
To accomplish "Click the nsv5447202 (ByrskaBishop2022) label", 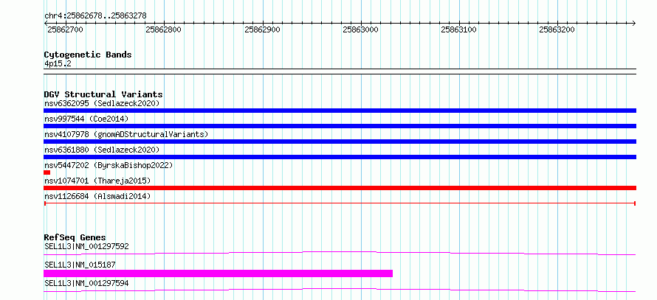I will pos(109,165).
